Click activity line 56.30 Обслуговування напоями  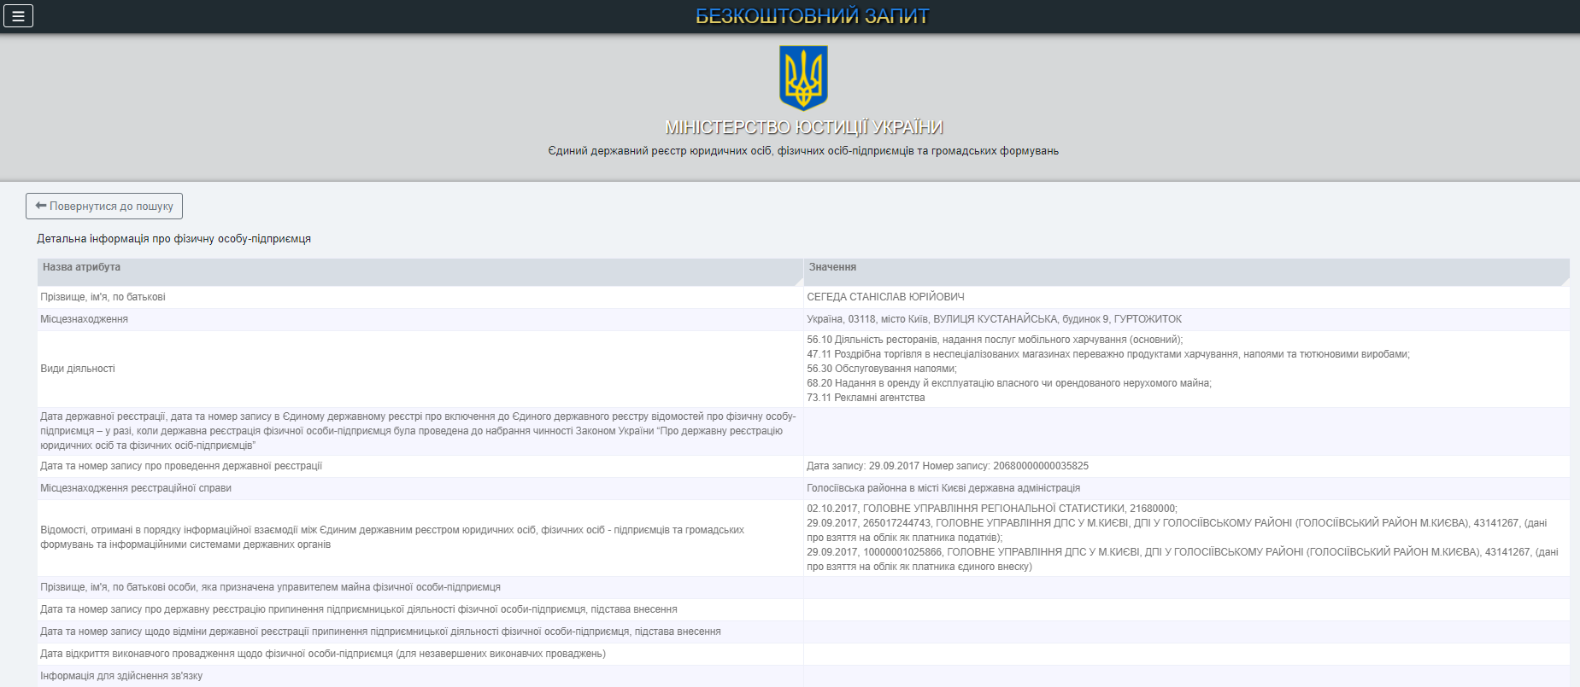pos(881,369)
